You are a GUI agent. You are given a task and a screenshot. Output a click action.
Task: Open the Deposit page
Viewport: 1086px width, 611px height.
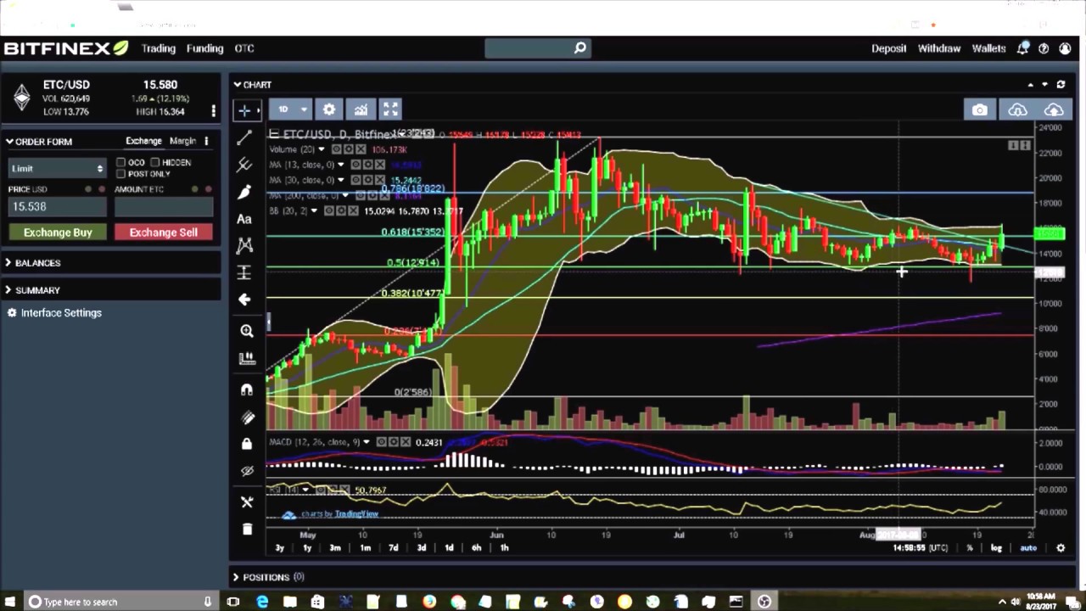pyautogui.click(x=888, y=48)
